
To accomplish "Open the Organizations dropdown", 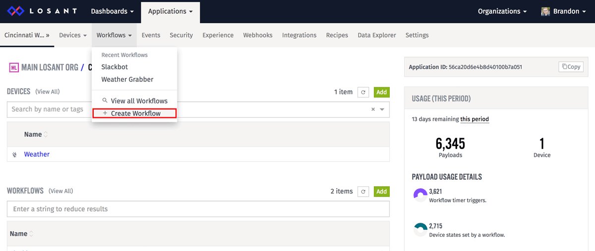I will [x=502, y=11].
